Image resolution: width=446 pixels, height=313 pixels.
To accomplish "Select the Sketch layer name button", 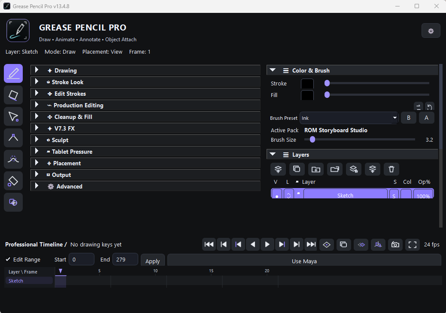I will (x=345, y=194).
